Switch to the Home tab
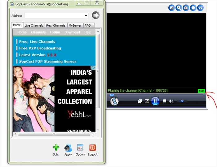 click(17, 25)
